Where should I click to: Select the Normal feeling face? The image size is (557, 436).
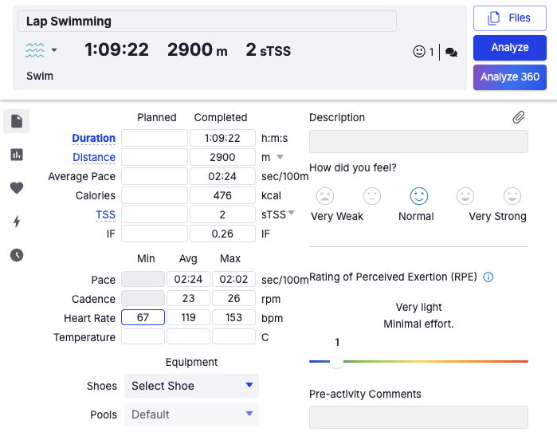419,196
